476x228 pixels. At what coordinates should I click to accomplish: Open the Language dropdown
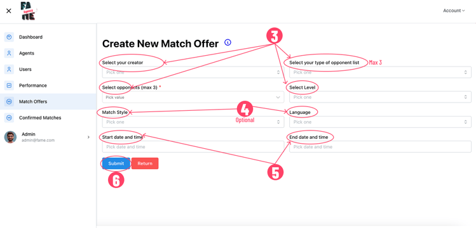click(380, 122)
